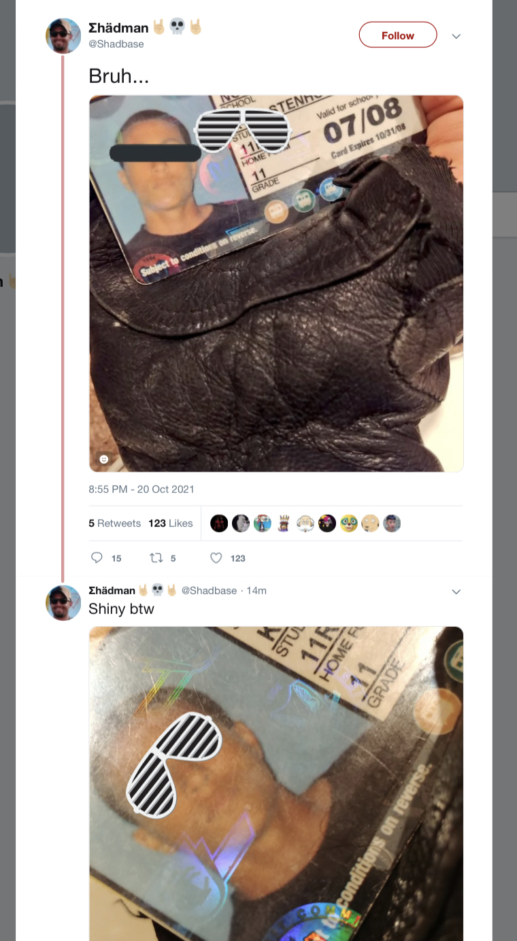Open the reply tweet options chevron

point(456,592)
